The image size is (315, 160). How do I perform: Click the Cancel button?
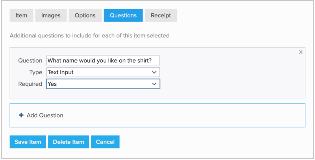105,142
